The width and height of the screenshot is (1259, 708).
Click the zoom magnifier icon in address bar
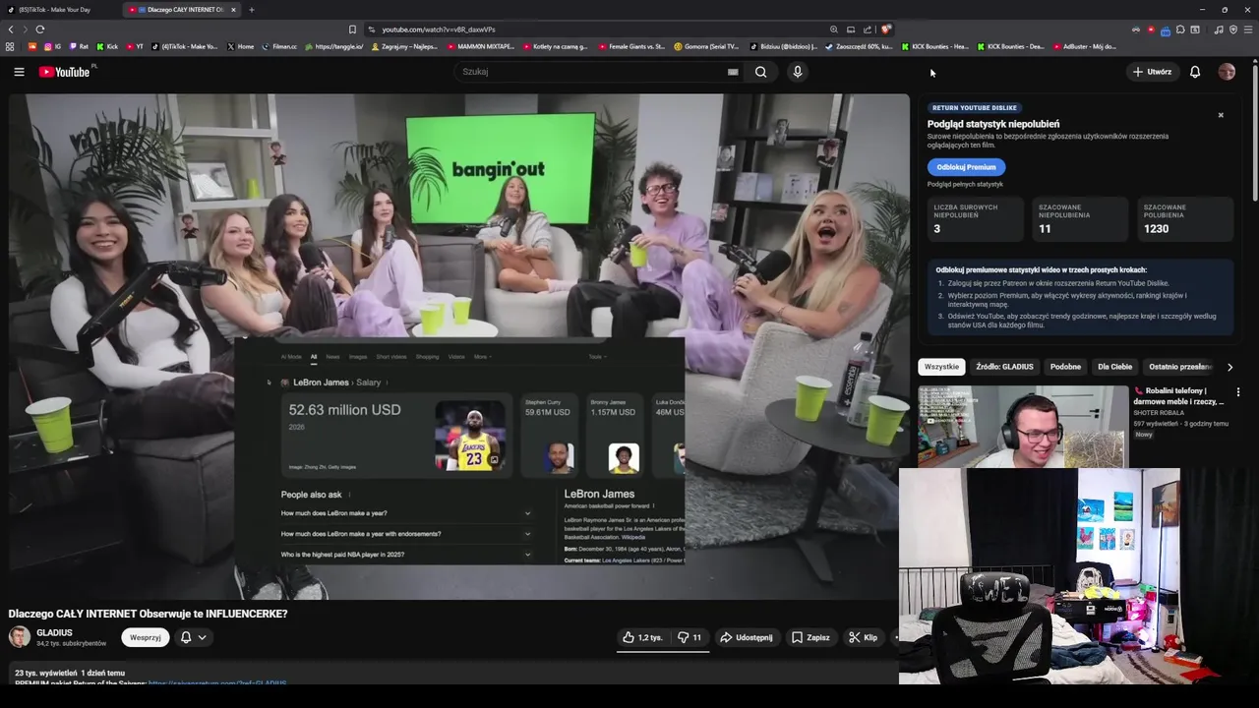834,29
